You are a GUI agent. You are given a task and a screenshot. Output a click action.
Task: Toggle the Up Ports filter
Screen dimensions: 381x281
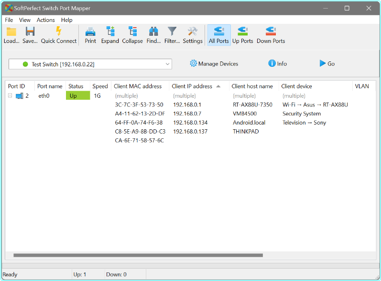tap(242, 35)
